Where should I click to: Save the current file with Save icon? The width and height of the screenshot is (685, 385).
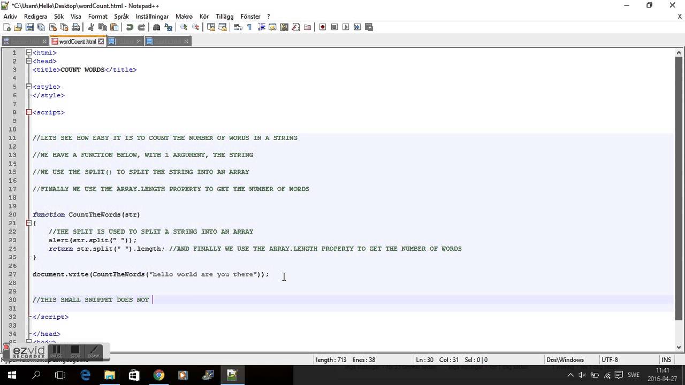(x=29, y=27)
